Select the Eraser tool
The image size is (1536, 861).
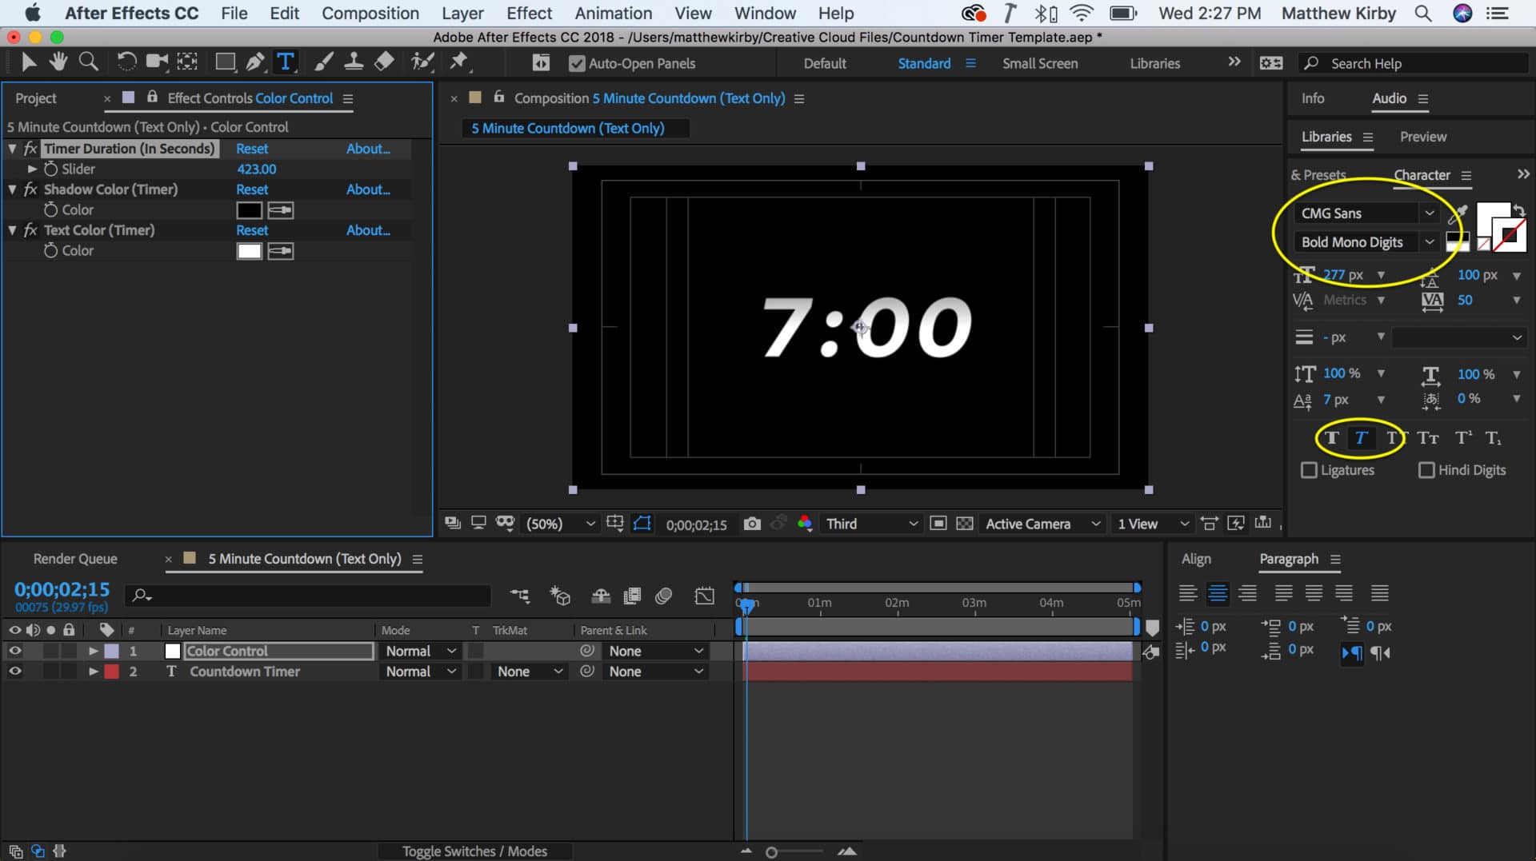384,62
